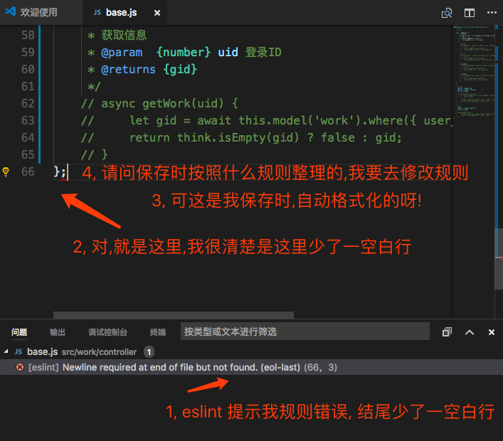Select the 输出 output panel tab

pyautogui.click(x=58, y=332)
